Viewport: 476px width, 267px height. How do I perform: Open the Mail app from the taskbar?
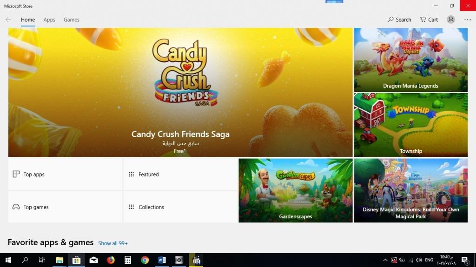click(93, 260)
